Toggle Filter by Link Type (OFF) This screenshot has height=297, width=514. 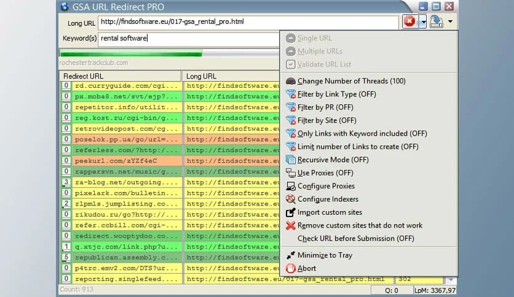point(369,94)
